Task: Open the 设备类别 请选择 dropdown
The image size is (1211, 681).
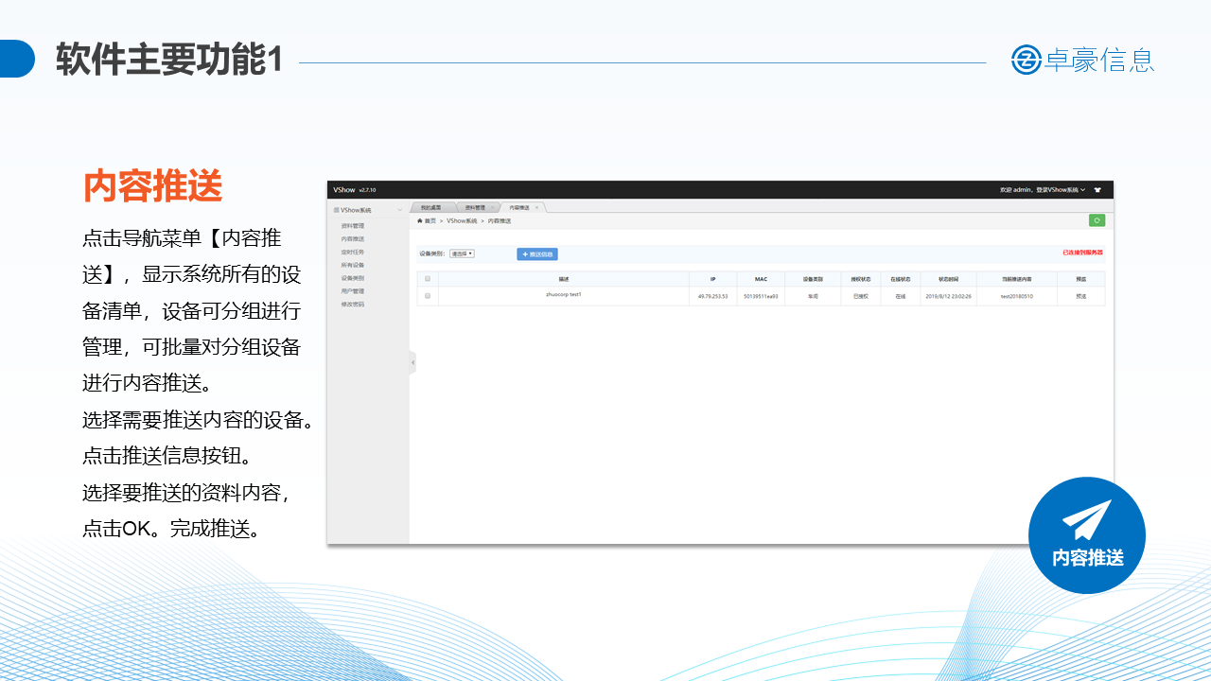Action: click(462, 253)
